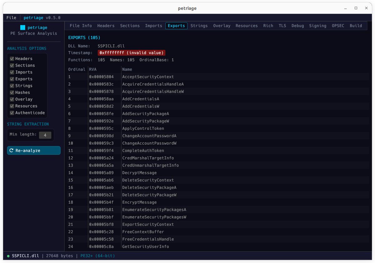Click the Name column header
This screenshot has width=375, height=263.
click(x=127, y=69)
